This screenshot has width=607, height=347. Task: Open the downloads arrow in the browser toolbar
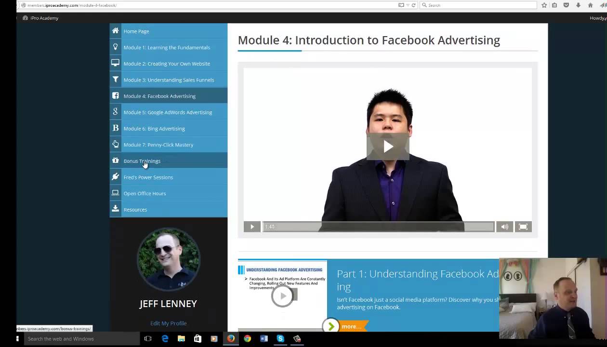(578, 5)
